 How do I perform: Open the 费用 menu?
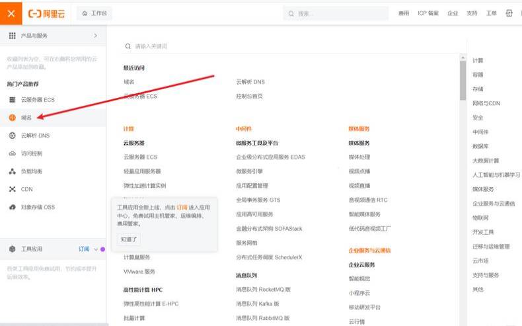coord(404,13)
